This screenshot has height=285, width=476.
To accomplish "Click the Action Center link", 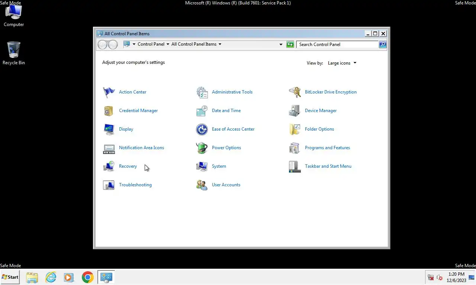I will point(132,92).
